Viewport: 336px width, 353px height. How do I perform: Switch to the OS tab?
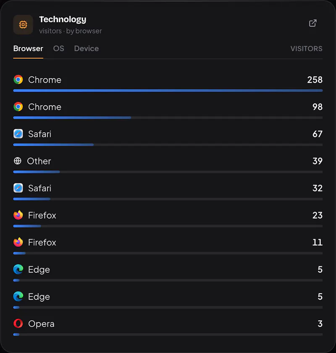point(58,48)
